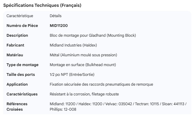Click the 'Montage en surface (Bulkhead mount)' value
This screenshot has width=193, height=115.
pyautogui.click(x=83, y=65)
